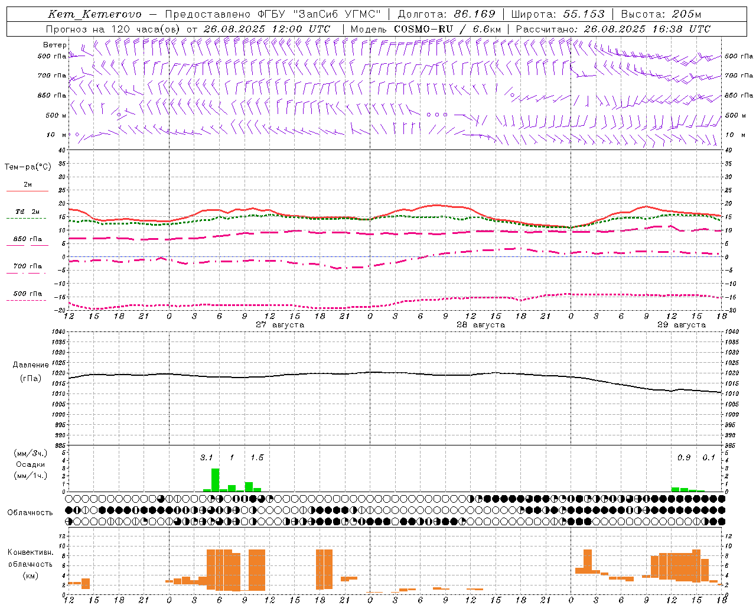This screenshot has width=756, height=605.
Task: Click the longitude value 'Долгота: 86.169'
Action: (x=447, y=14)
